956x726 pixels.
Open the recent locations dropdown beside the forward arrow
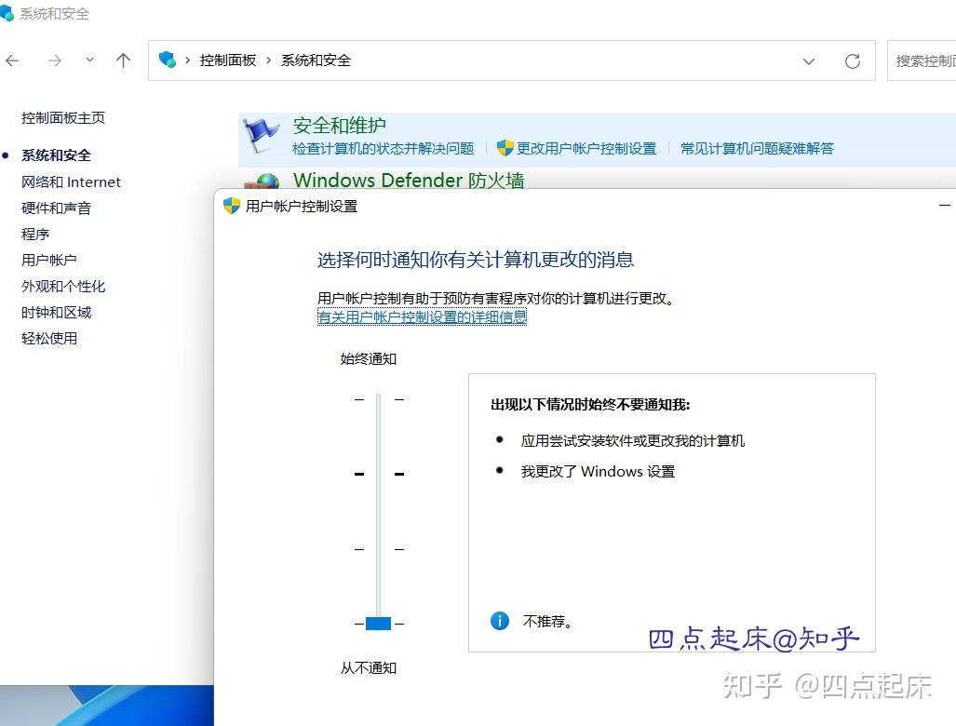point(89,60)
